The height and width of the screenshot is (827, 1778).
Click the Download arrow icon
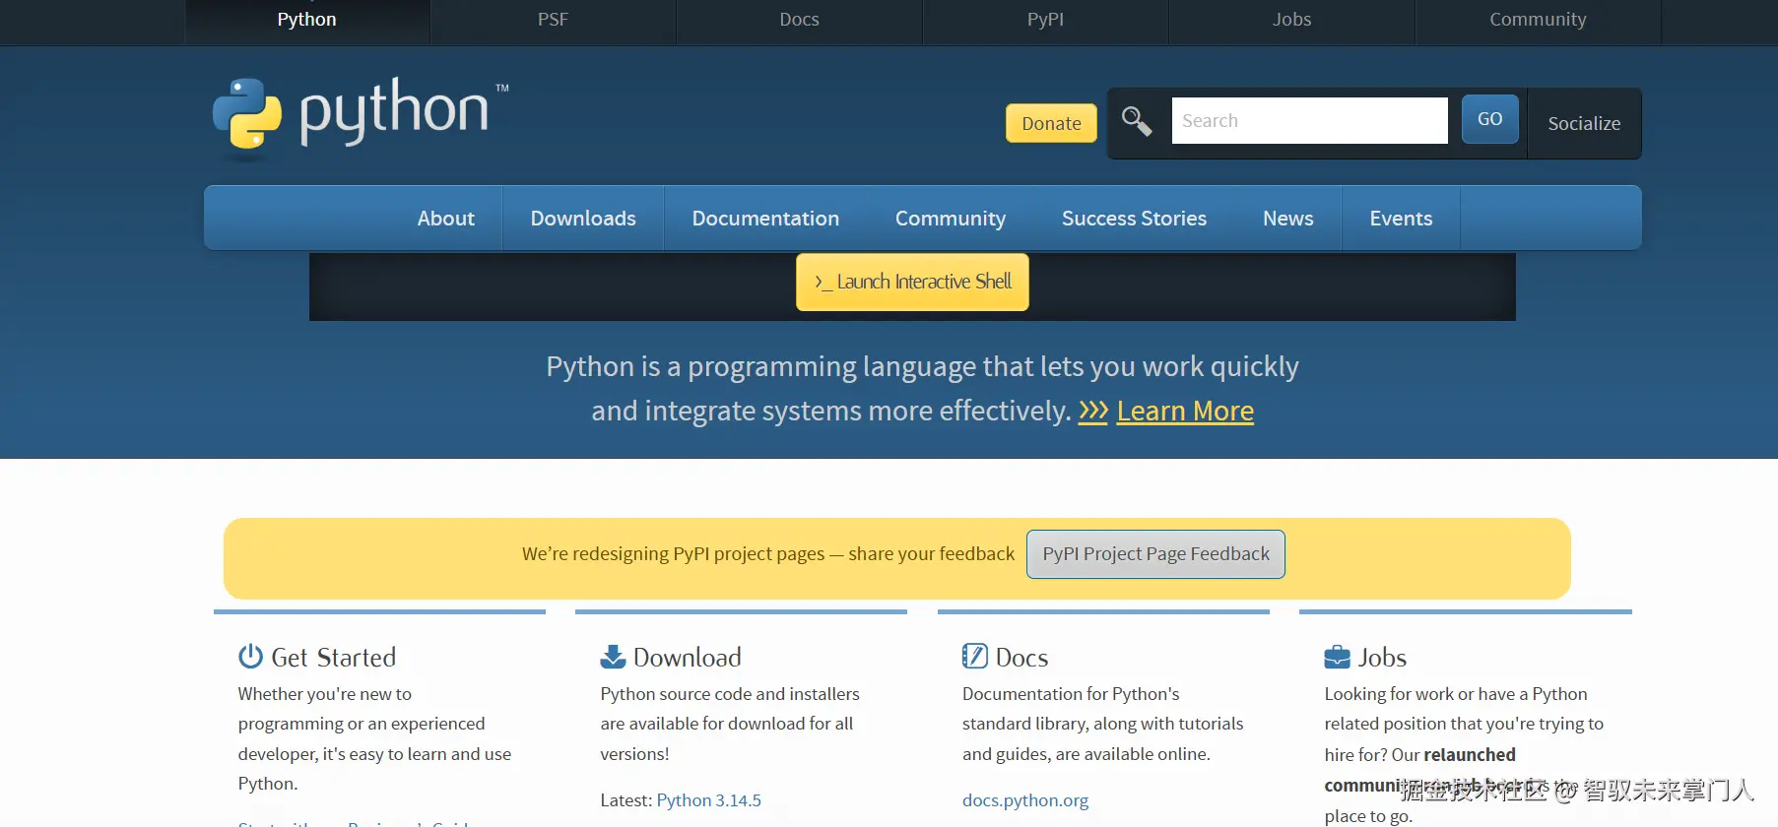tap(613, 657)
